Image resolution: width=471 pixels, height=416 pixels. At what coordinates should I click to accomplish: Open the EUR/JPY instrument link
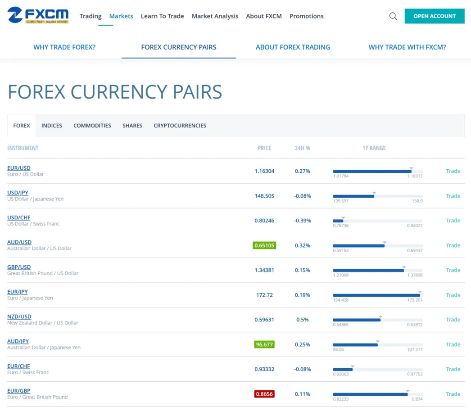(x=18, y=292)
